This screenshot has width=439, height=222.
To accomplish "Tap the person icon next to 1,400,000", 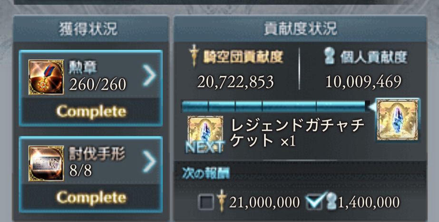I will tap(332, 202).
